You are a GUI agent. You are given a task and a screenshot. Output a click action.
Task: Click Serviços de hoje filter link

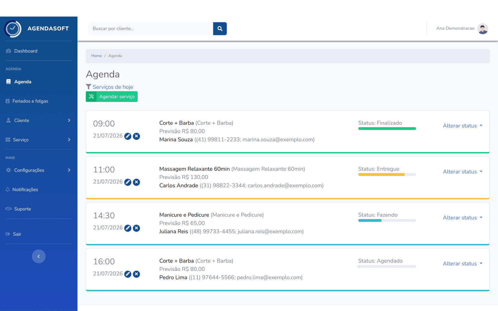tap(113, 87)
